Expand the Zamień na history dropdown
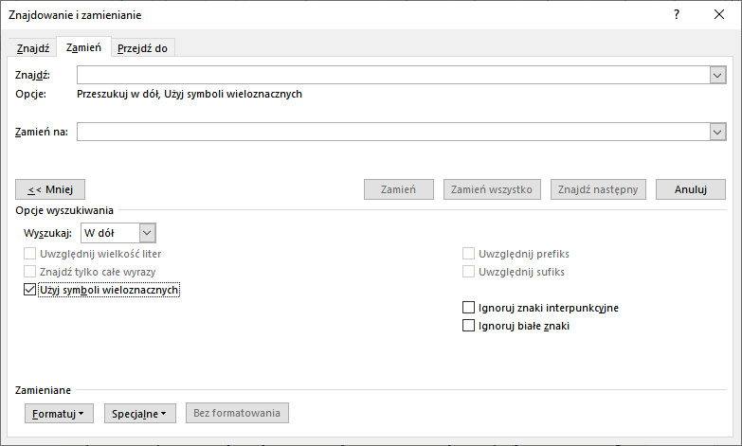This screenshot has width=742, height=446. 717,132
